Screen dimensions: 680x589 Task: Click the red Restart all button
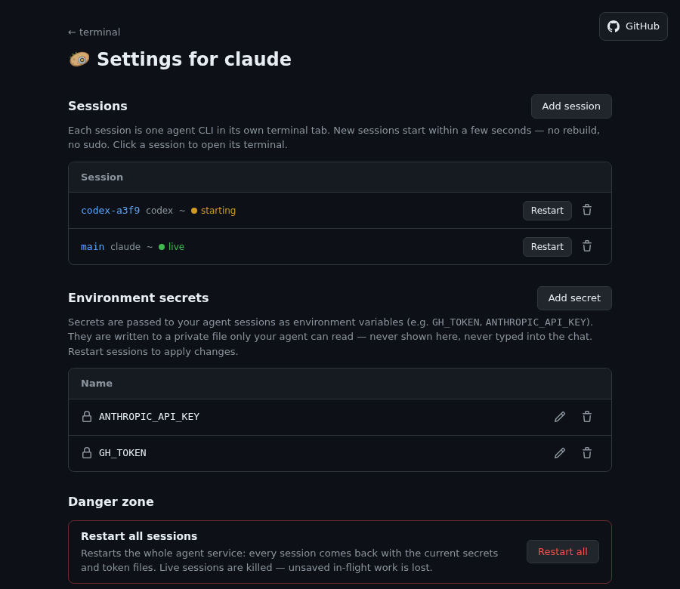pos(562,552)
